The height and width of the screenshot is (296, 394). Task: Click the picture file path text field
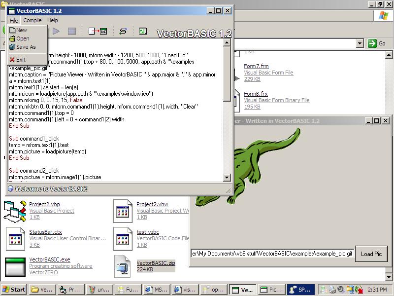pos(272,254)
